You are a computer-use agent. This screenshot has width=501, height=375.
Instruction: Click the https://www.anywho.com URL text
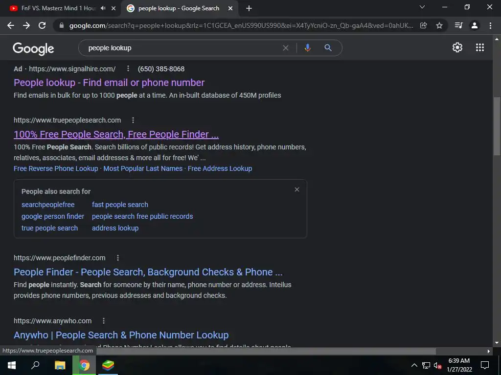52,321
